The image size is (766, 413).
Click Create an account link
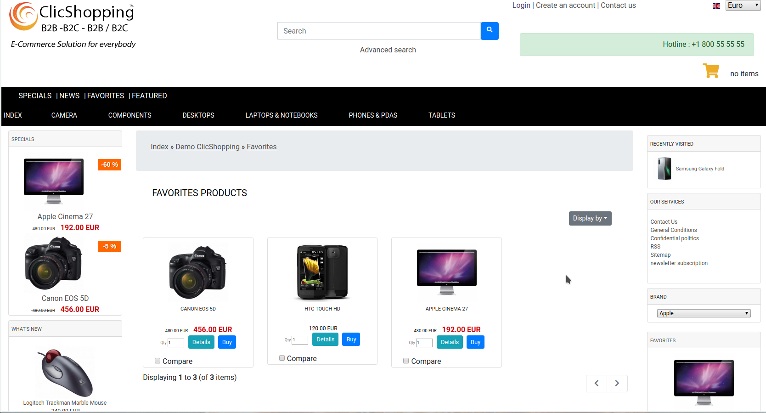coord(565,5)
